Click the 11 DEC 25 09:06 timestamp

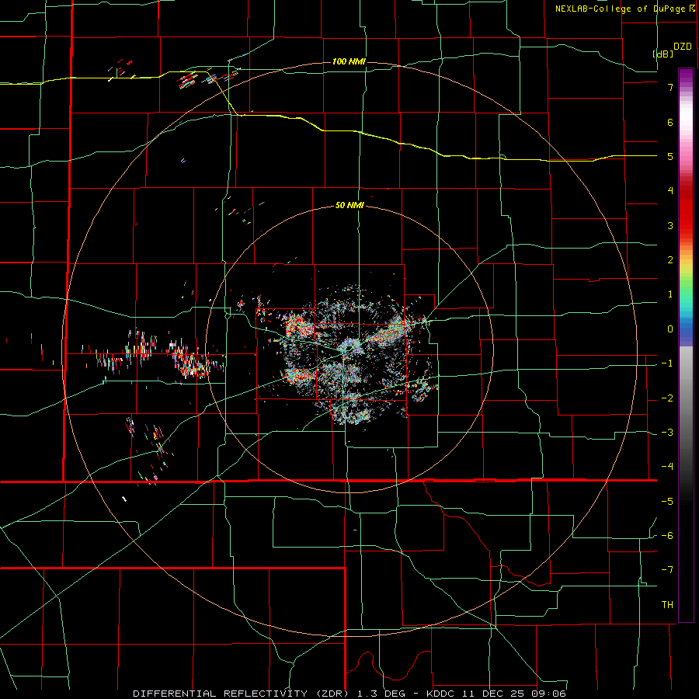coord(516,694)
